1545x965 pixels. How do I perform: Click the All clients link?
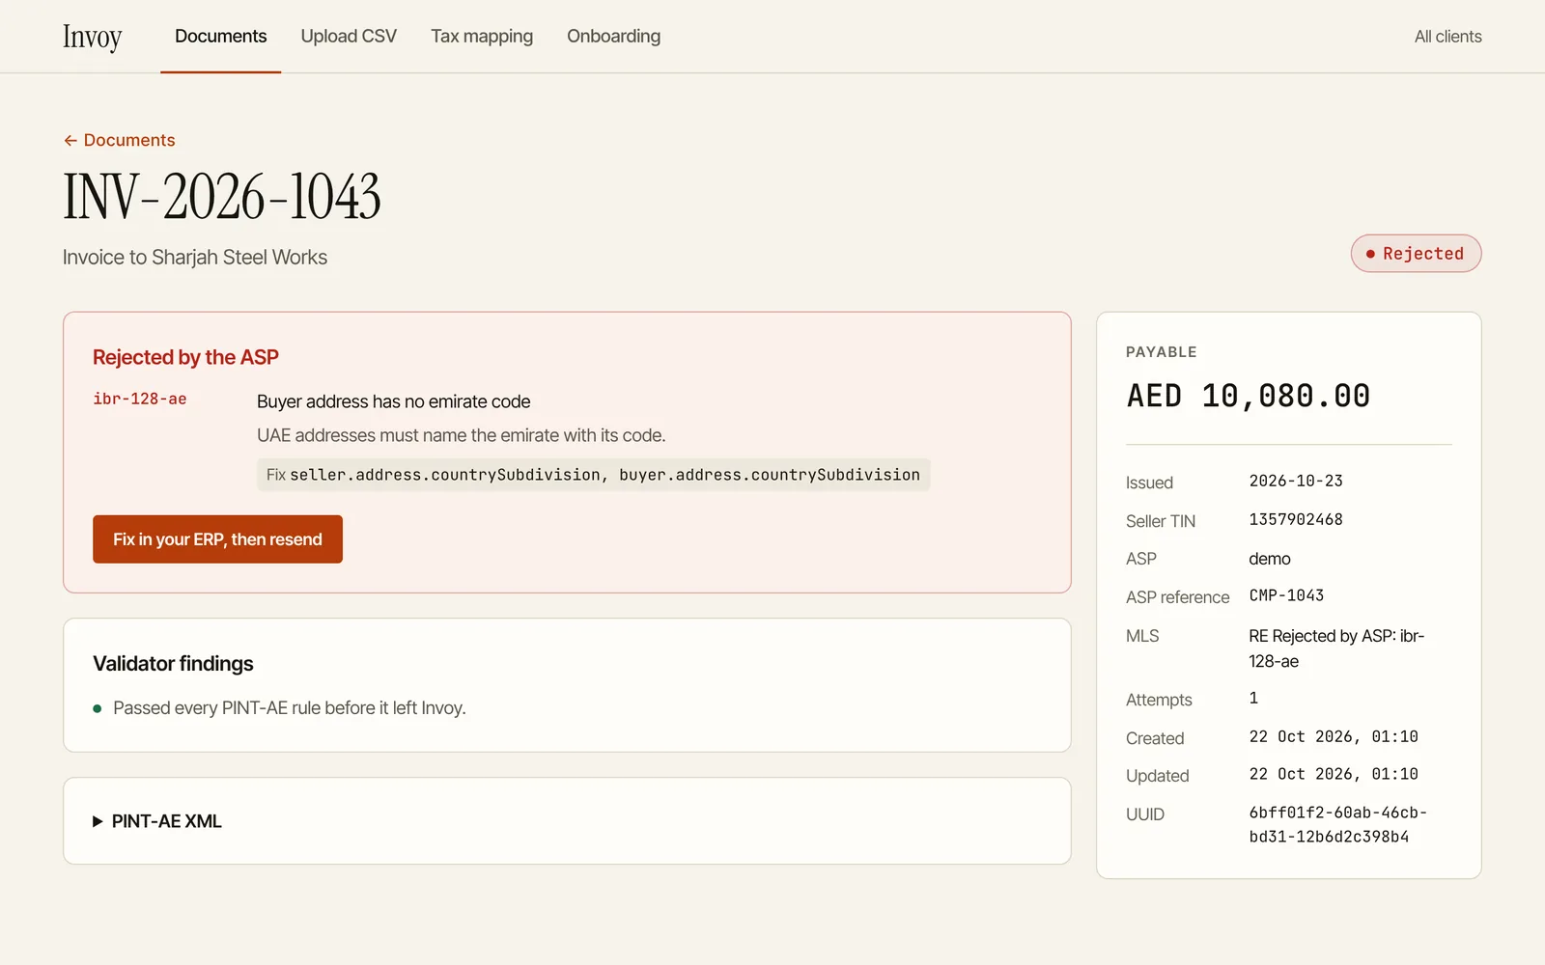(x=1447, y=37)
